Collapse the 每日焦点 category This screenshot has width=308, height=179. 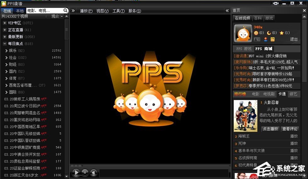pyautogui.click(x=5, y=44)
